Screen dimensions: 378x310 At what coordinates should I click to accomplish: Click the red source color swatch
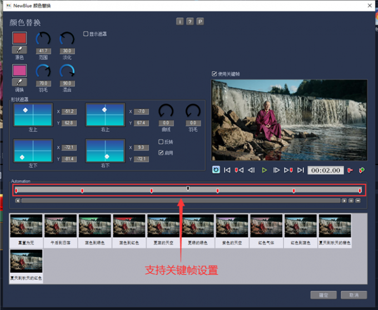coord(19,38)
